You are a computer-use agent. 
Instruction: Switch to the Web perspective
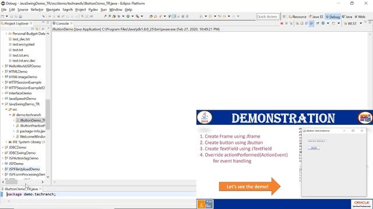tap(360, 17)
